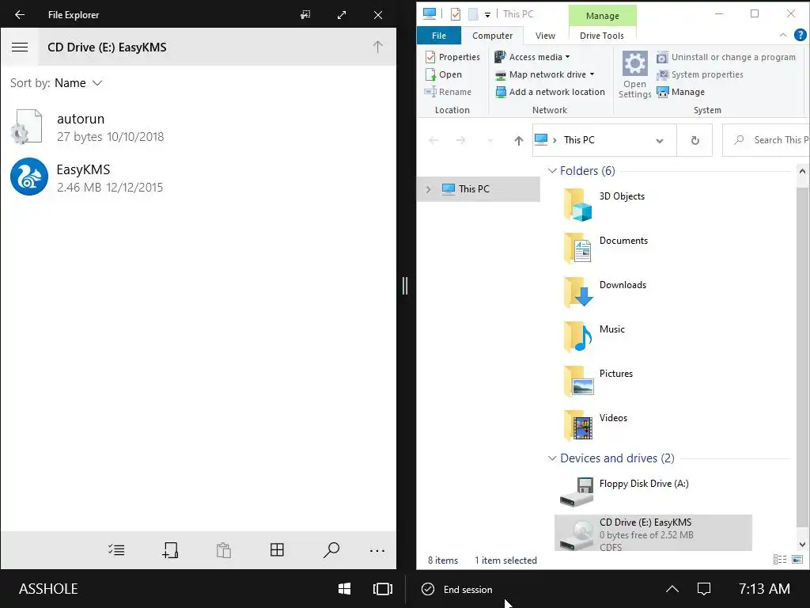
Task: Click the Manage contextual tab header
Action: [602, 16]
